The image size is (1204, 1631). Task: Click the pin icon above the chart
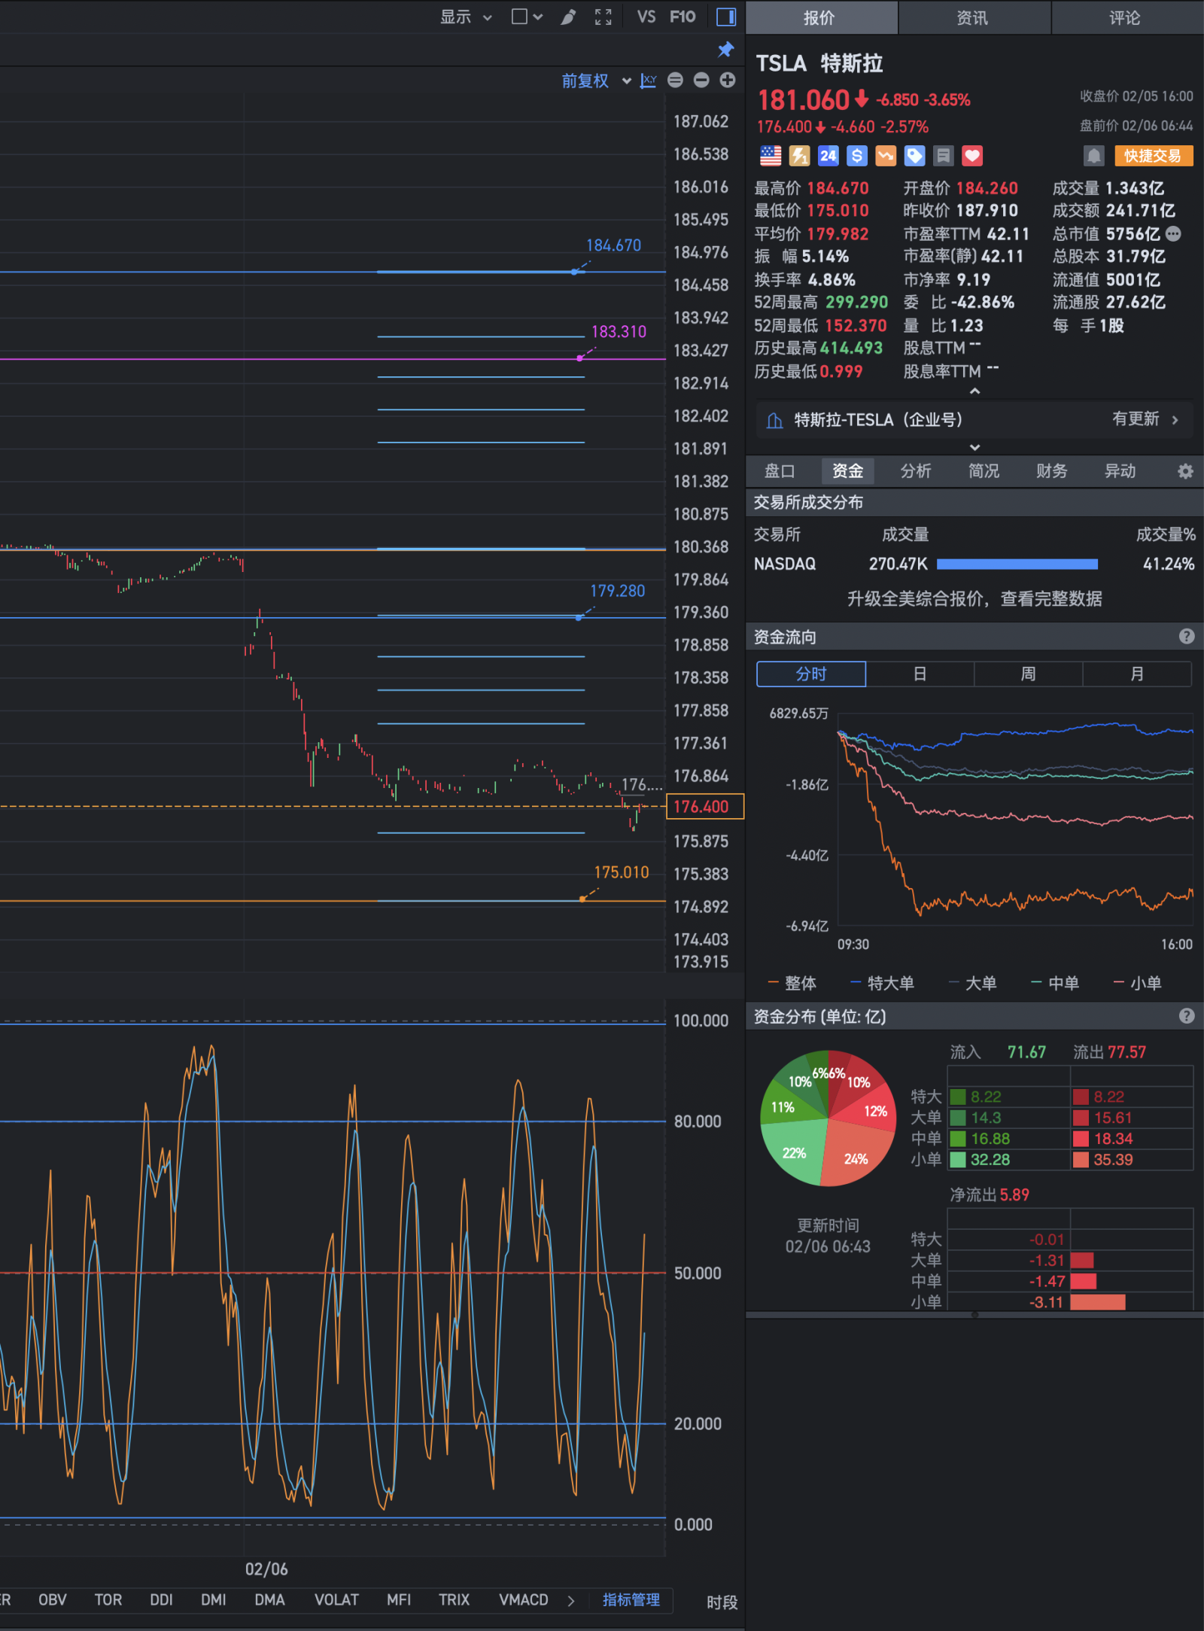coord(725,50)
